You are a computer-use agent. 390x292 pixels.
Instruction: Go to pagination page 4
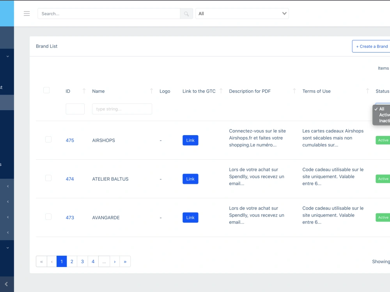click(93, 262)
